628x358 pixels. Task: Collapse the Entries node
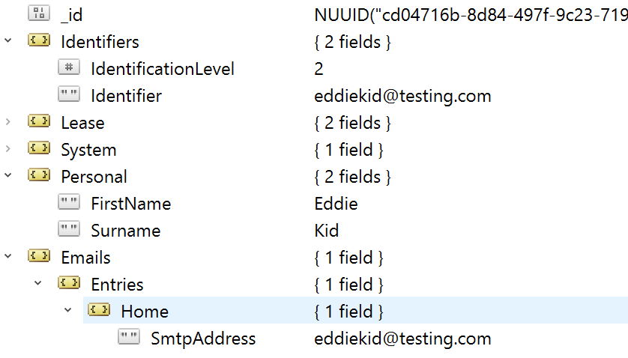(38, 283)
